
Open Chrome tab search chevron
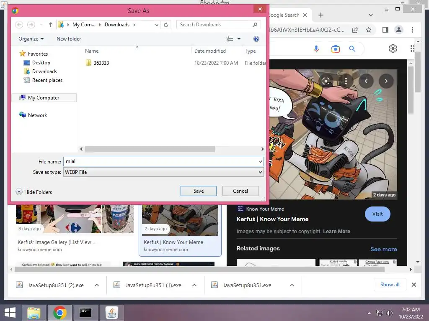(x=371, y=15)
